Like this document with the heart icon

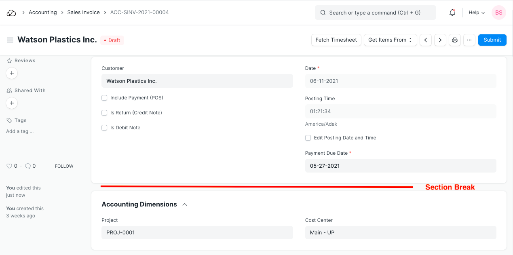9,166
